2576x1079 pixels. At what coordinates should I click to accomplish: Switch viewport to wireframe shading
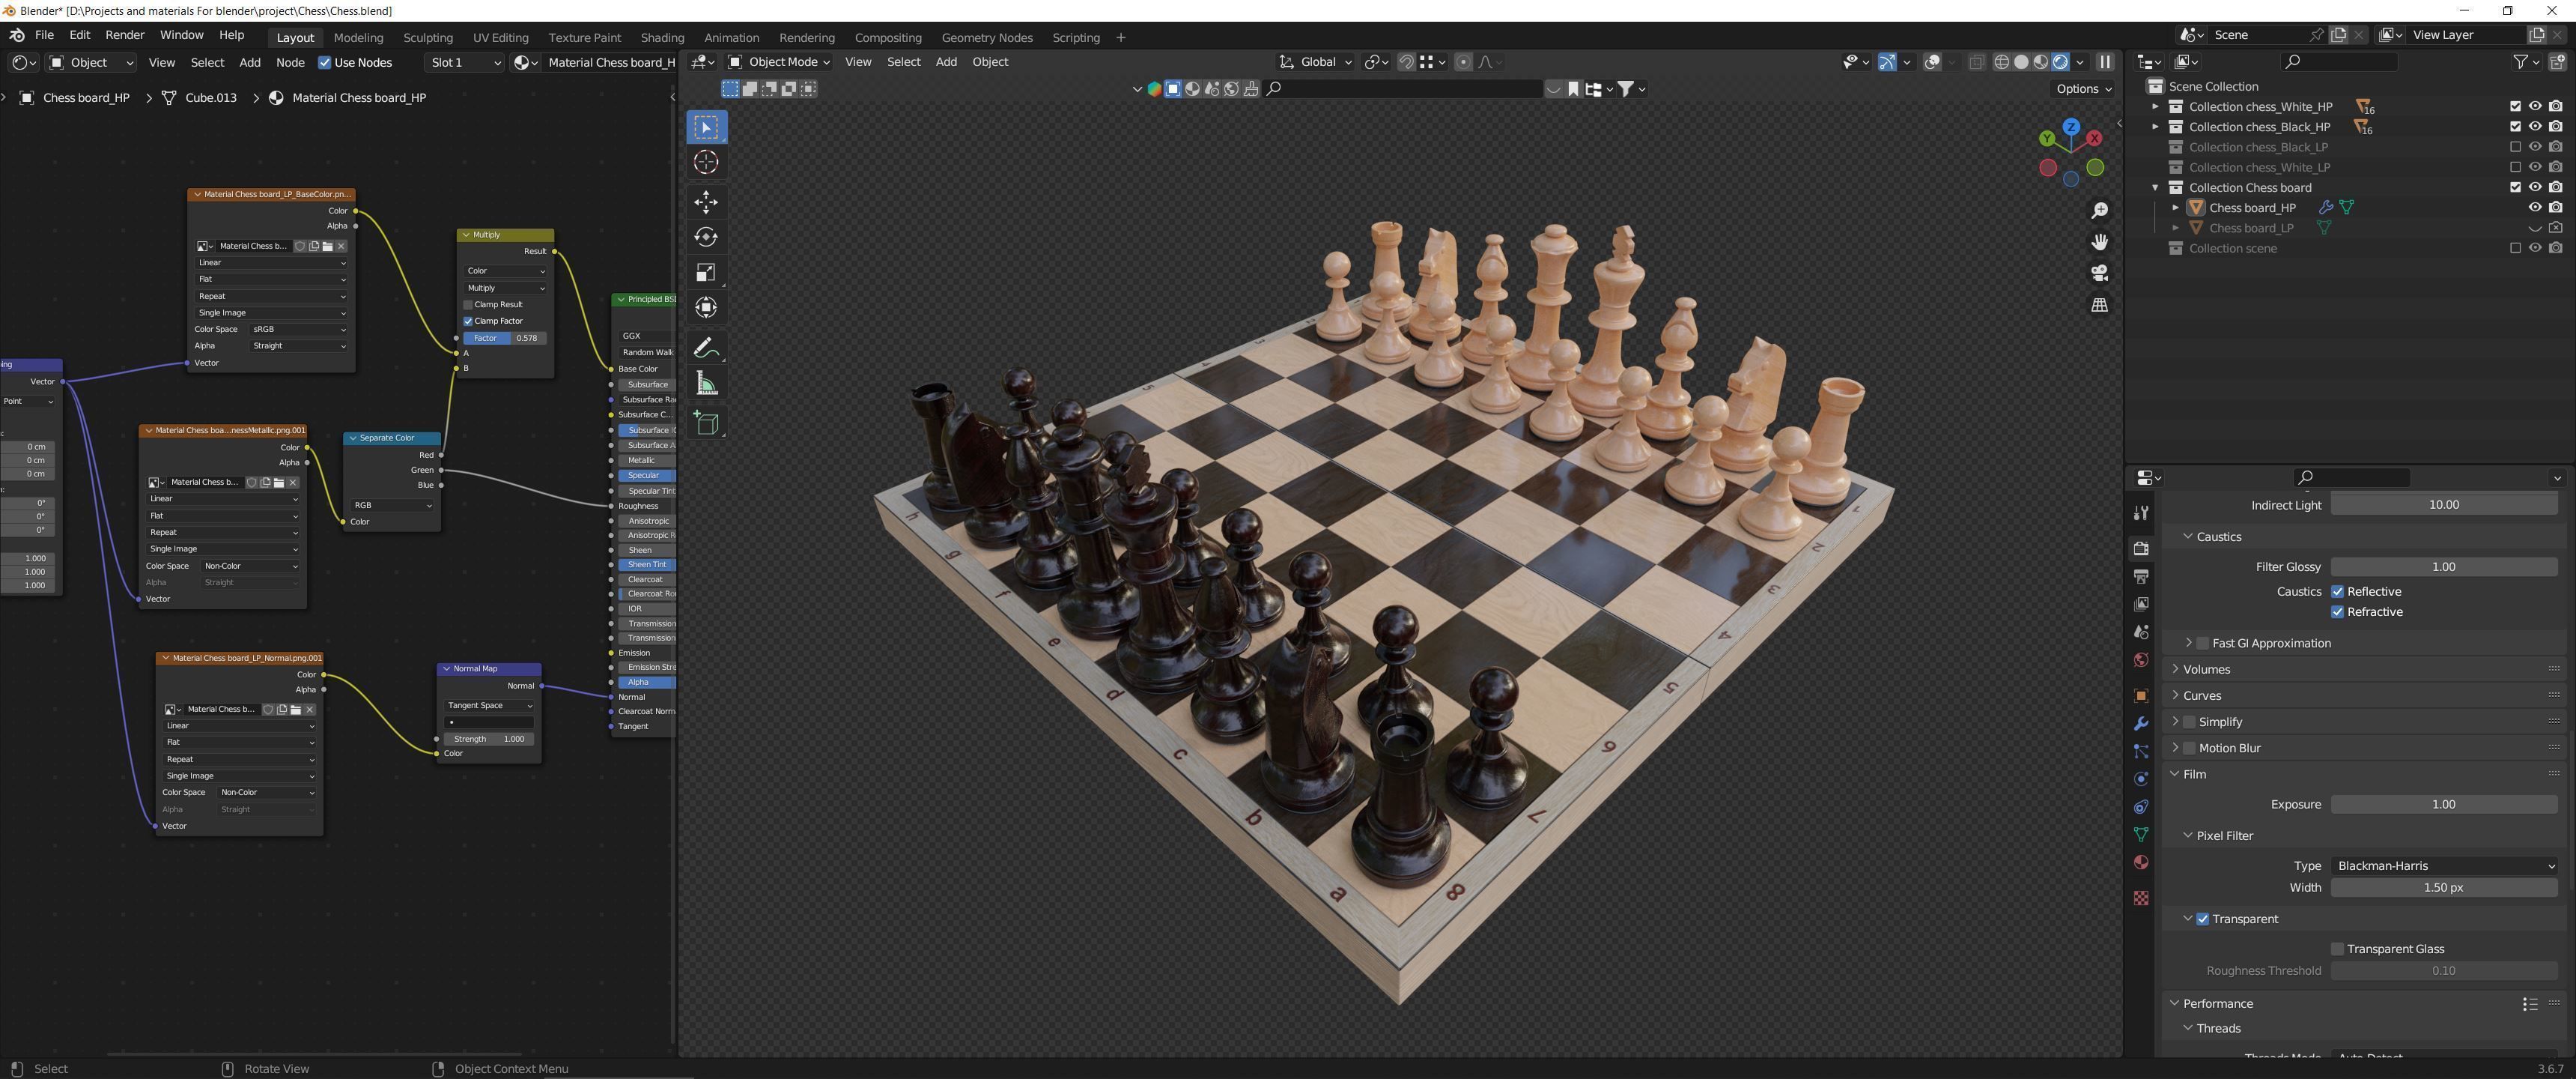coord(2002,62)
